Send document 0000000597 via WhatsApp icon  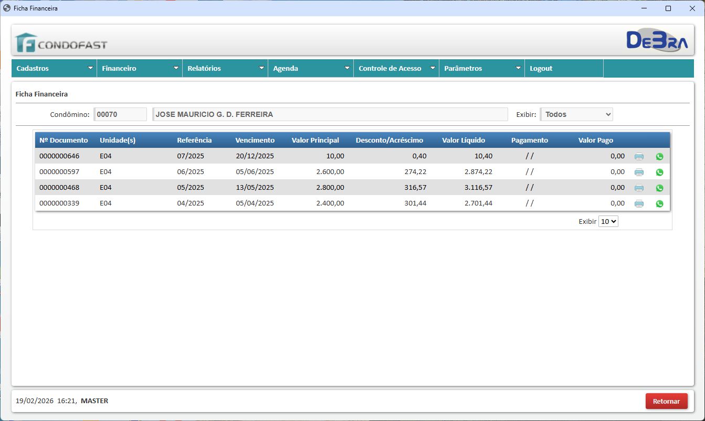point(659,172)
